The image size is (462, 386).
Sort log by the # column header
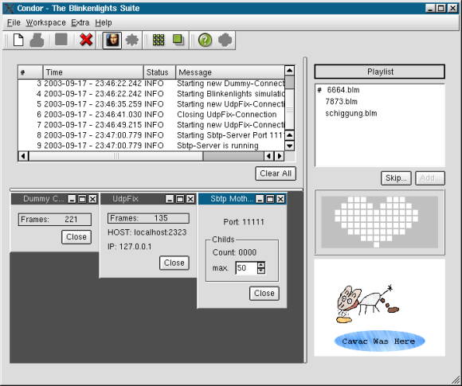point(30,72)
